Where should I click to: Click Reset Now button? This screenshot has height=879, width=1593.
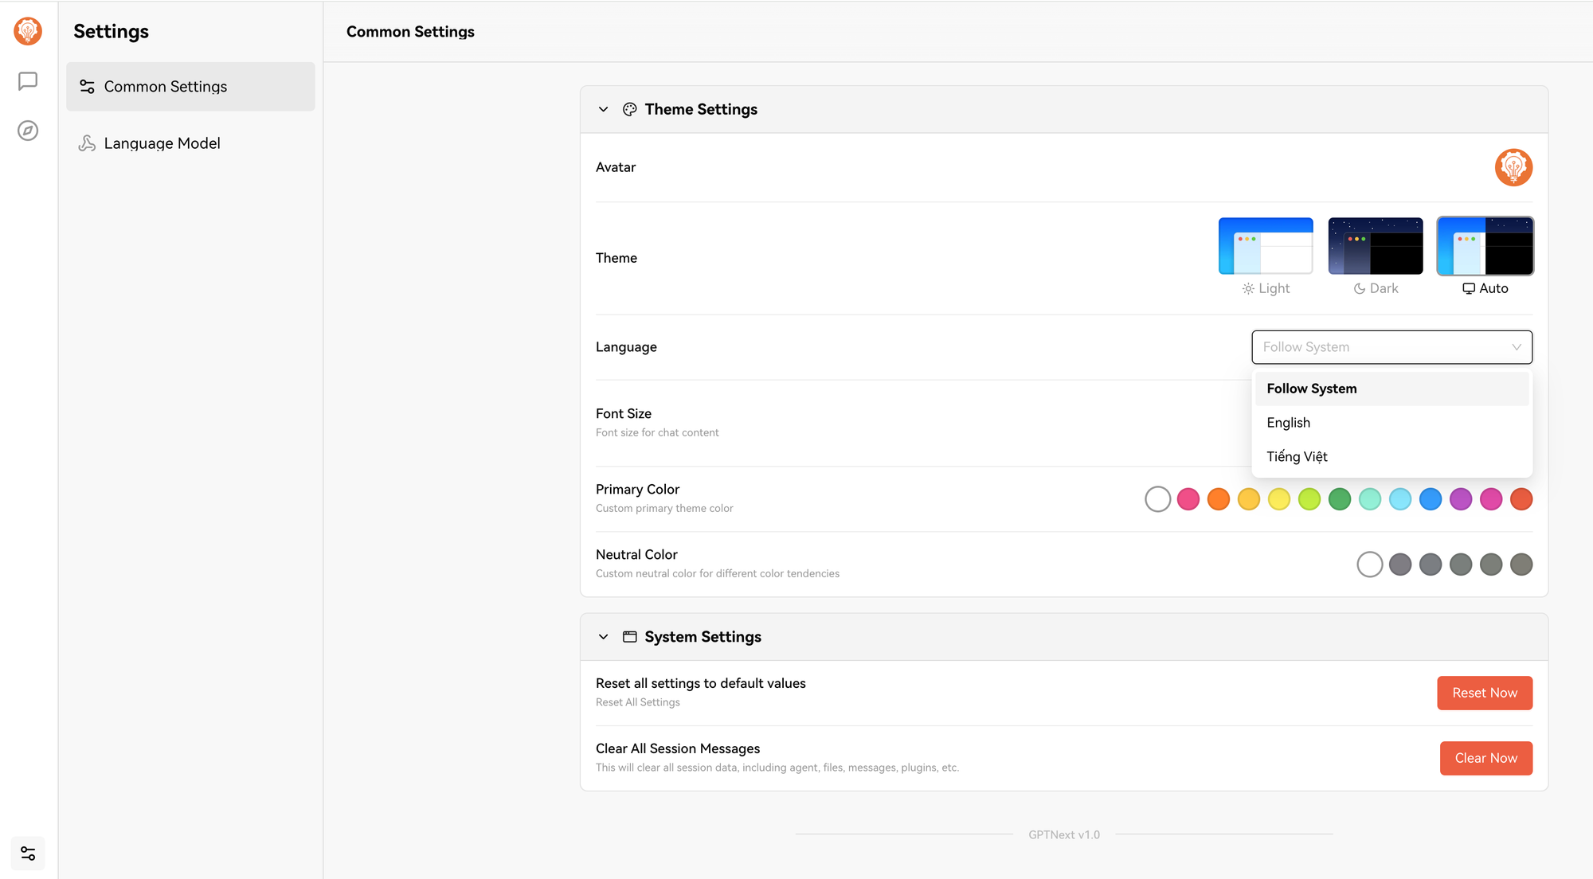pyautogui.click(x=1485, y=693)
